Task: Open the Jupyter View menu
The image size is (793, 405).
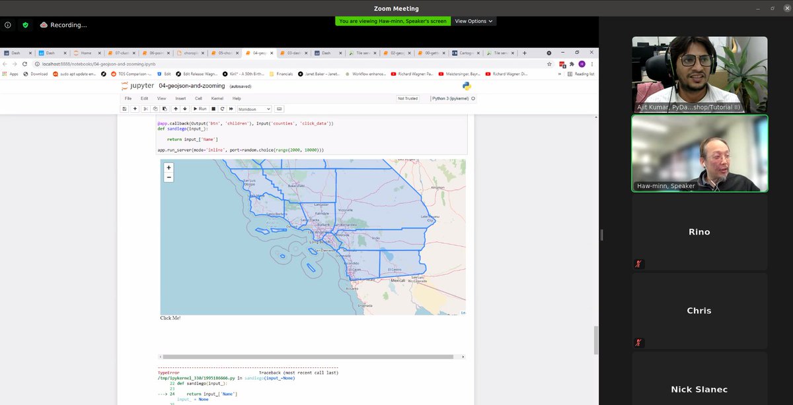Action: tap(162, 98)
